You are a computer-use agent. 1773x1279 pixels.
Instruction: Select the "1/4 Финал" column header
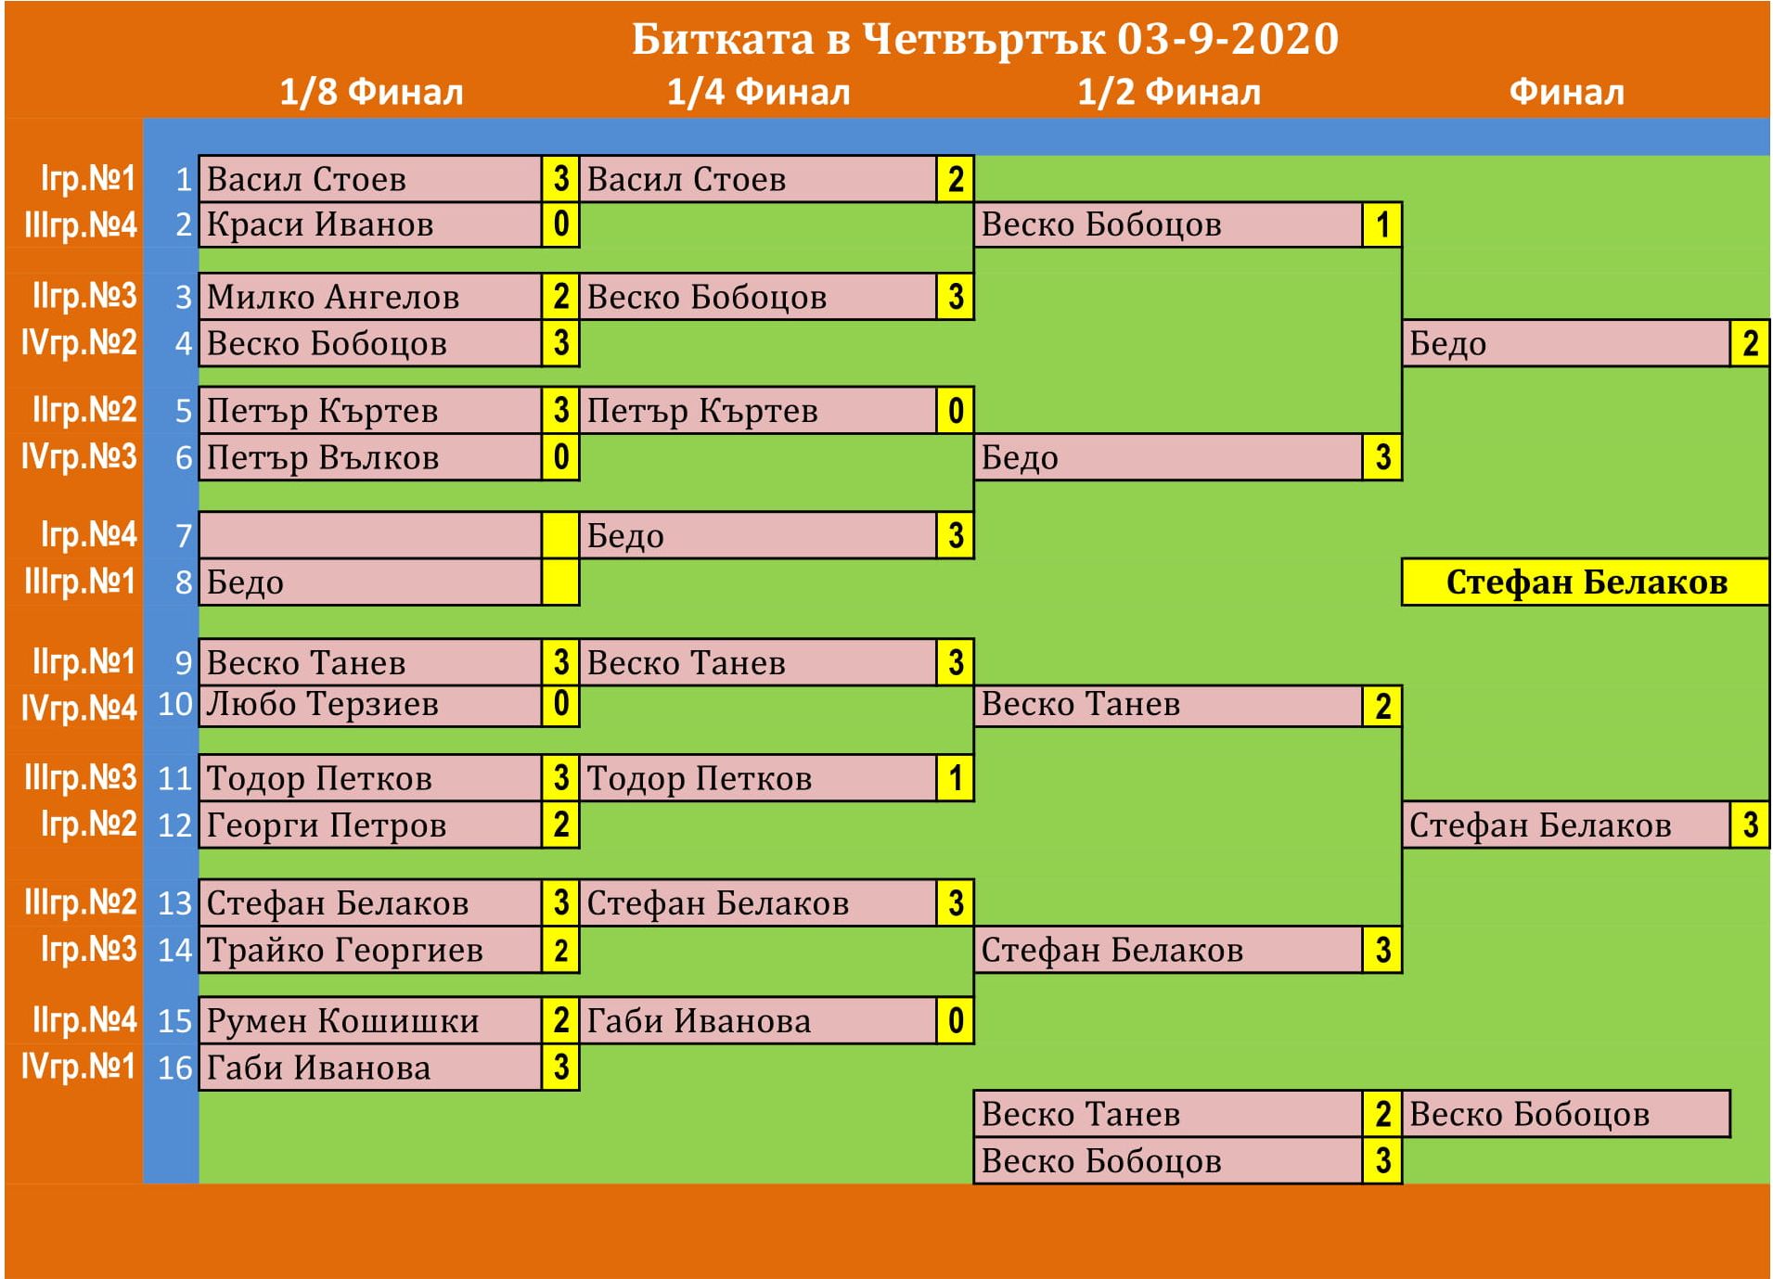click(758, 92)
